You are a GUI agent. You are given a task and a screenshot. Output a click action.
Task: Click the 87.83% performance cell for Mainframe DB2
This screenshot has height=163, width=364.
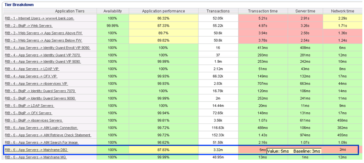[163, 150]
